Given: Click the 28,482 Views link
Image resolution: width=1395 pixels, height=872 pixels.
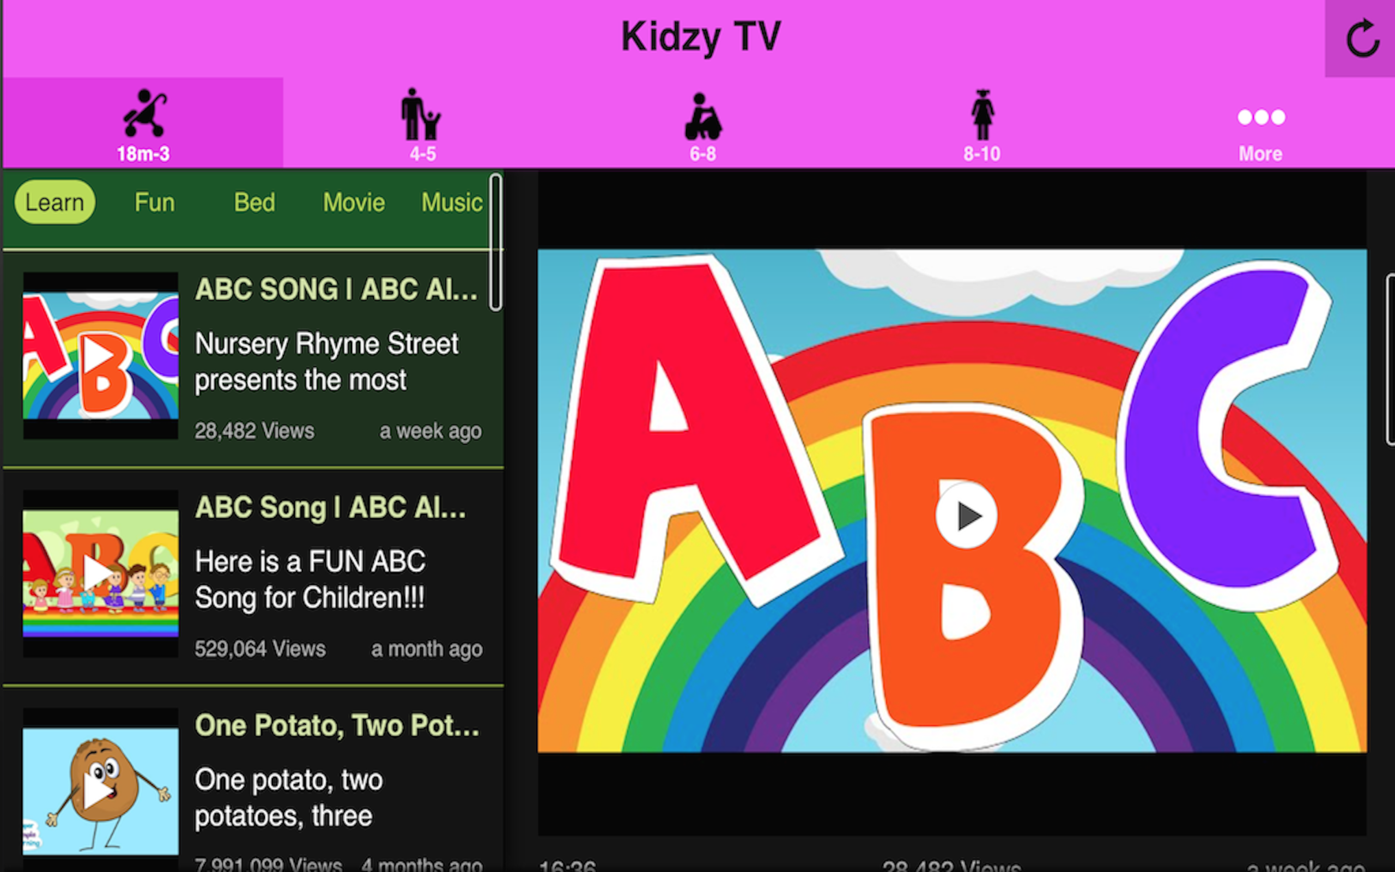Looking at the screenshot, I should [255, 430].
